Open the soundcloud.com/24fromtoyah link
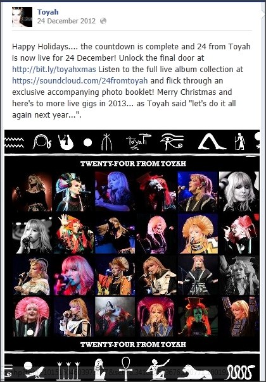Viewport: 266px width, 382px height. tap(80, 81)
